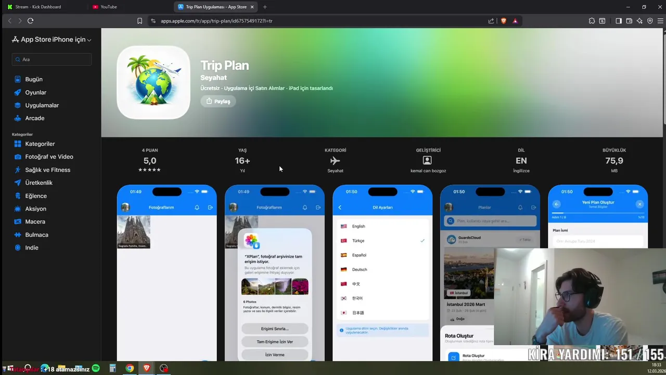Screen dimensions: 666x375
Task: Toggle the browser sidebar panel icon
Action: point(619,21)
